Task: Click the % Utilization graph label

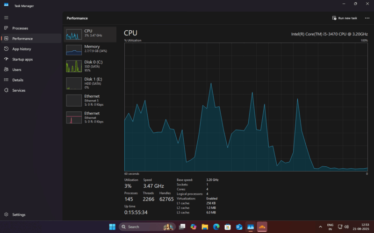Action: [133, 41]
